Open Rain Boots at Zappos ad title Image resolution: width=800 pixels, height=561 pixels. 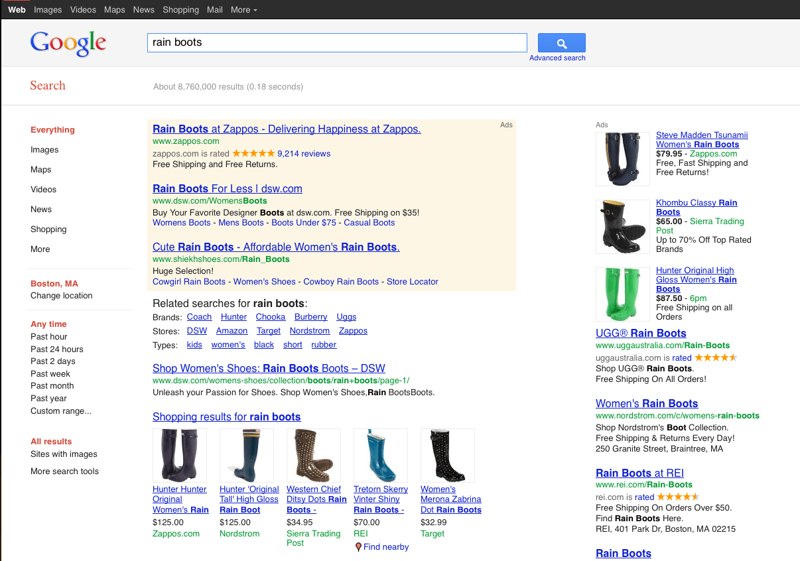point(287,129)
